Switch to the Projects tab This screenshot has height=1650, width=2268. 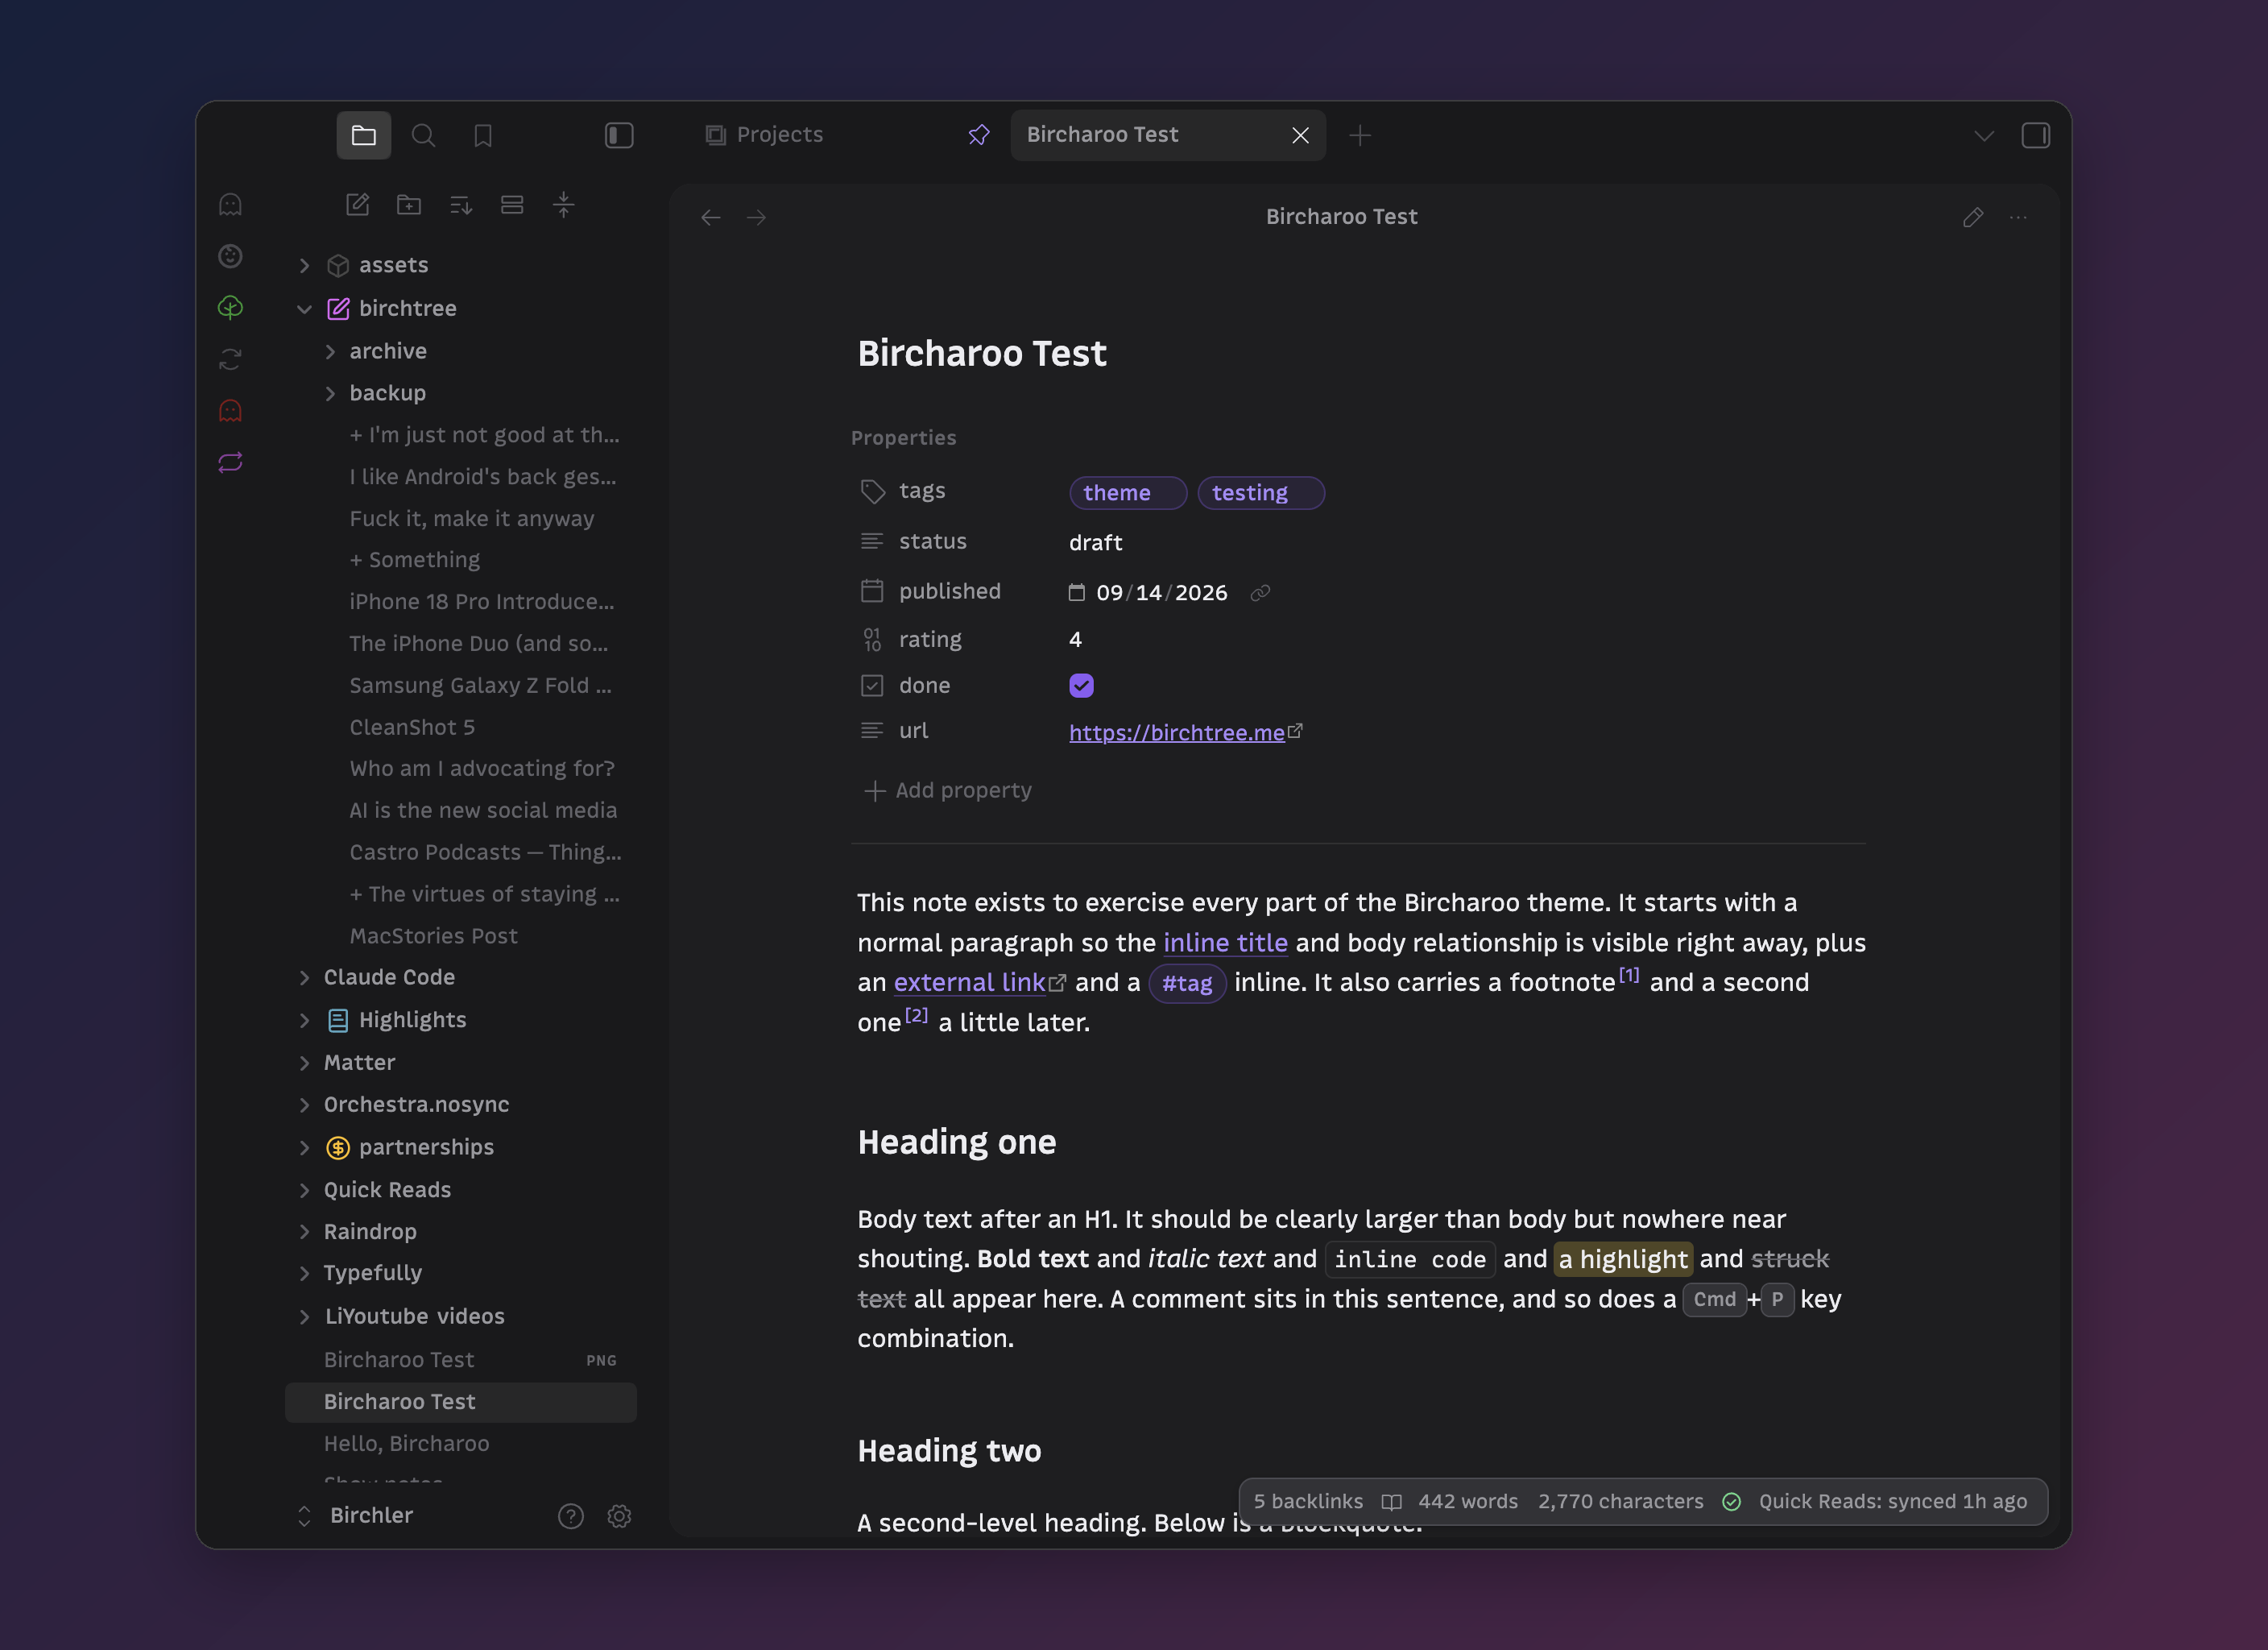coord(780,135)
